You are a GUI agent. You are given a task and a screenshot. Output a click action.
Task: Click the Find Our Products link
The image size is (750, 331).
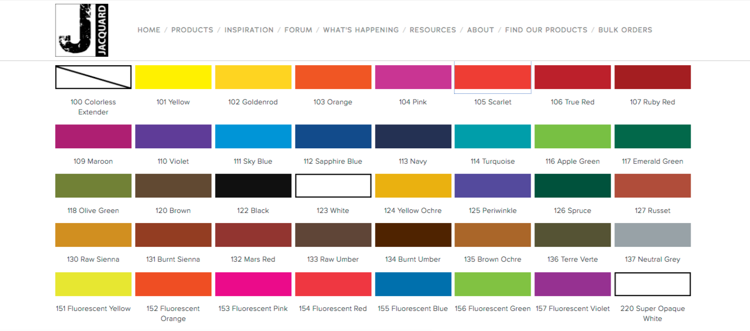546,30
